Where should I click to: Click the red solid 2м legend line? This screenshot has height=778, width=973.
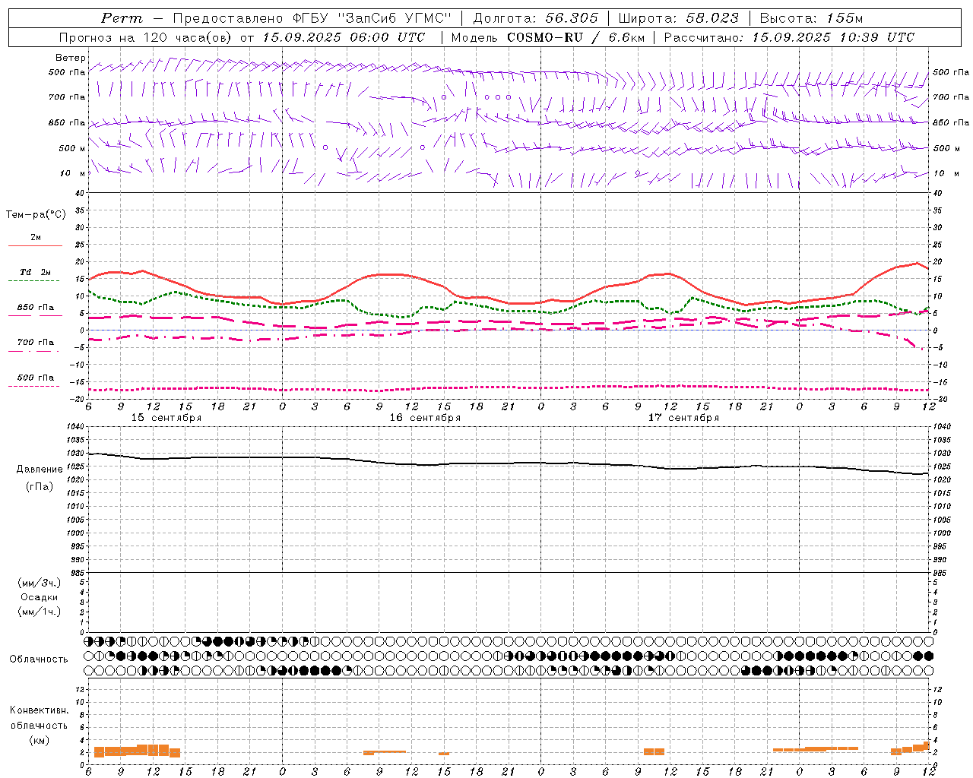(x=35, y=245)
